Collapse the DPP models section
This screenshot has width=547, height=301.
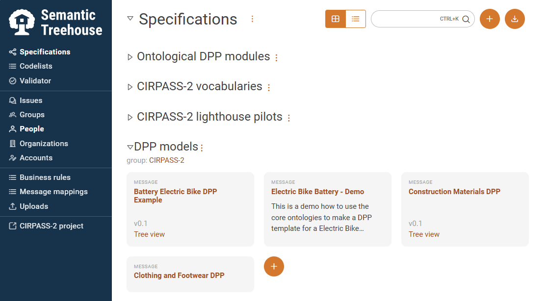tap(130, 147)
